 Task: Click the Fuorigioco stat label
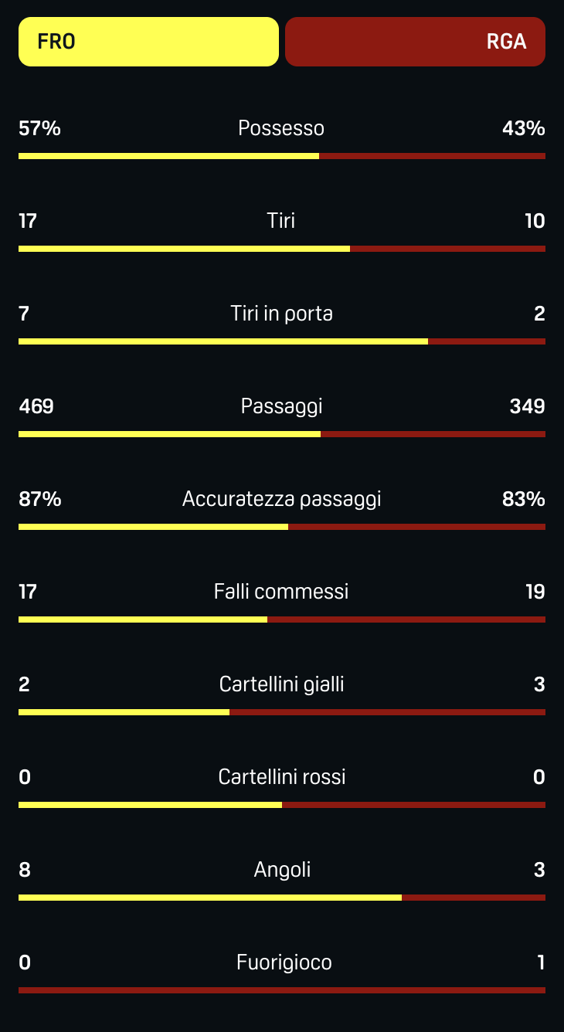click(284, 962)
